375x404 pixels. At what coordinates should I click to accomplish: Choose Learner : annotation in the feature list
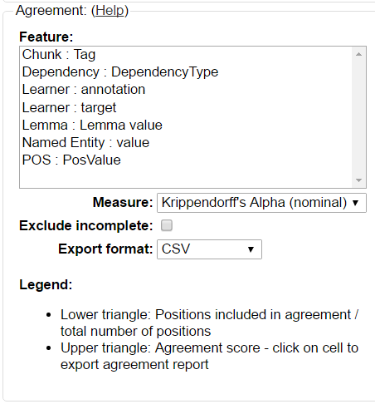pyautogui.click(x=186, y=90)
